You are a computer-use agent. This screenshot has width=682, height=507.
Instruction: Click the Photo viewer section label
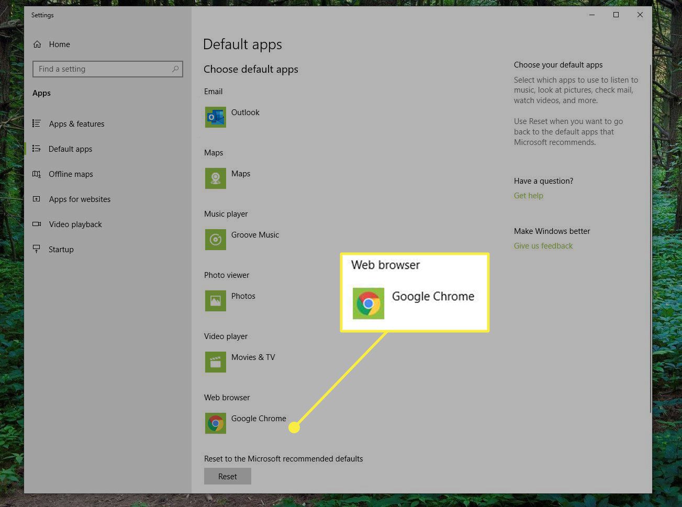(227, 275)
